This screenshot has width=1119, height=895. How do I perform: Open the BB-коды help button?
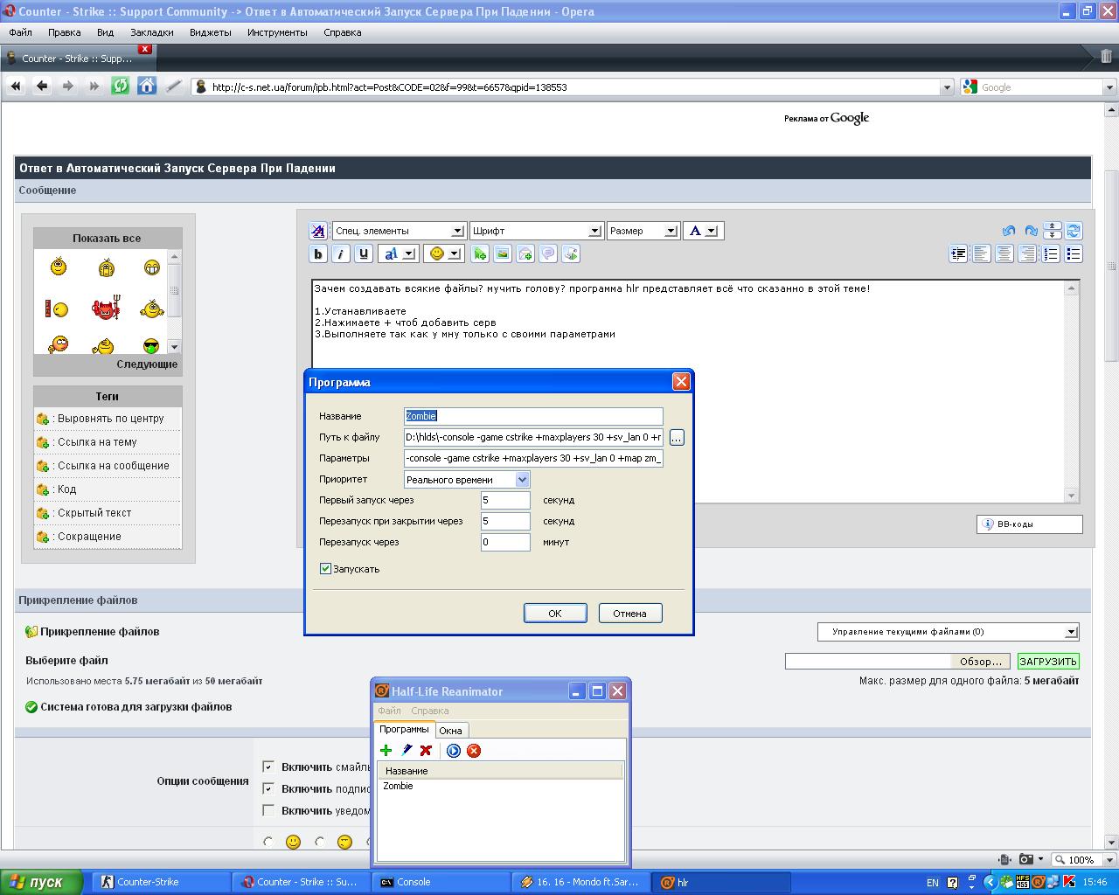click(x=1029, y=524)
